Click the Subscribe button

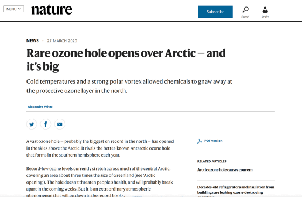coord(215,12)
